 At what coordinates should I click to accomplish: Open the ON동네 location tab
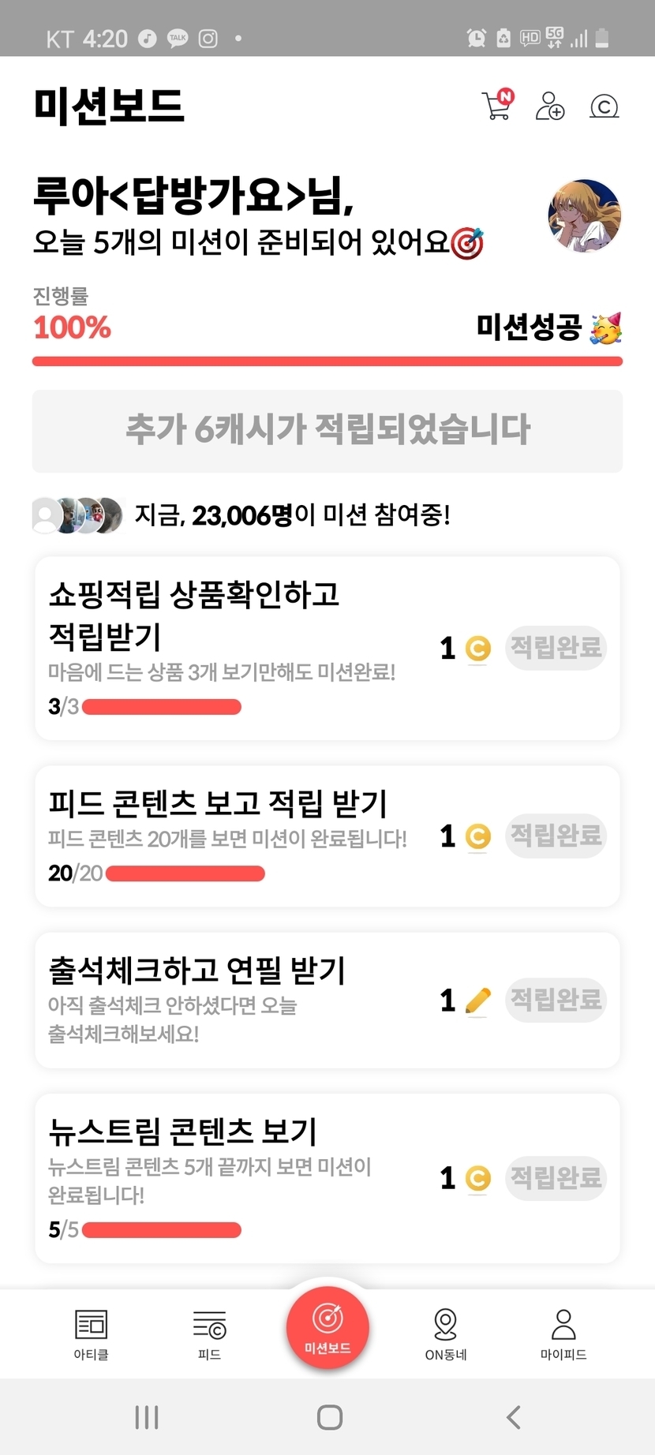pos(446,1333)
